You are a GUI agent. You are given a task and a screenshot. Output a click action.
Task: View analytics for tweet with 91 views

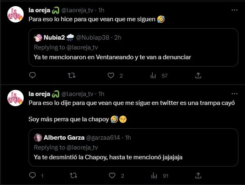point(154,176)
